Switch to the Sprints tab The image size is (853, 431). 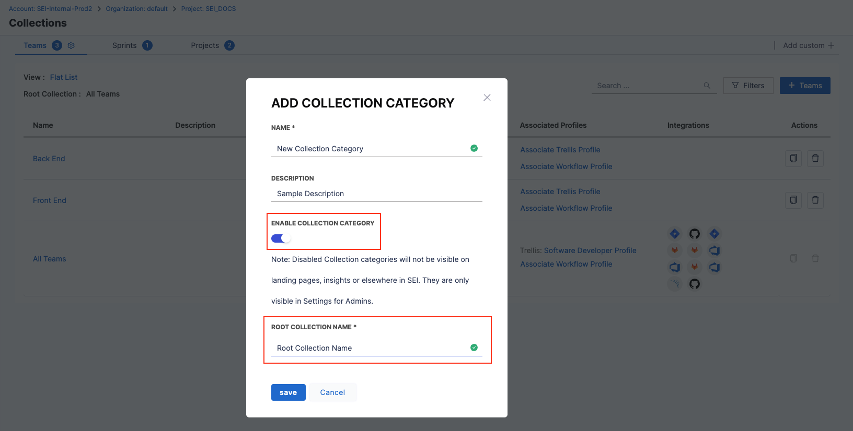[x=124, y=45]
